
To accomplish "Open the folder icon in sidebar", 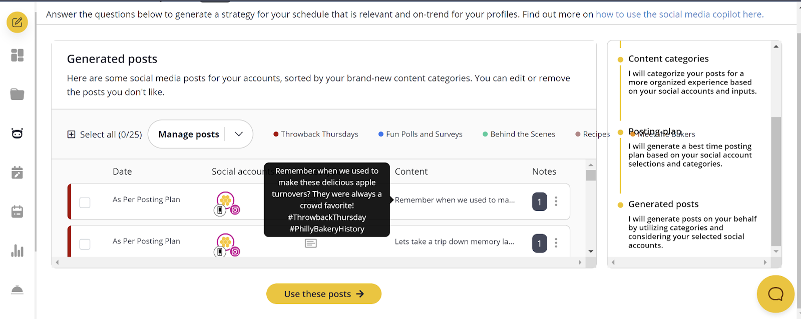I will [x=17, y=94].
